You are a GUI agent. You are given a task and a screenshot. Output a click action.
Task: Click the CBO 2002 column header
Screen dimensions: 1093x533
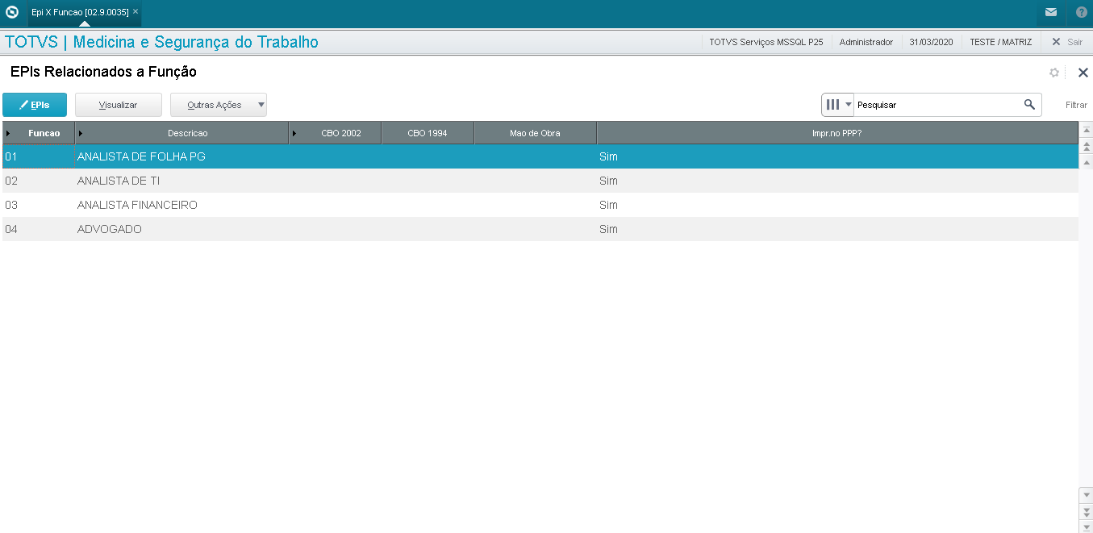(x=335, y=133)
